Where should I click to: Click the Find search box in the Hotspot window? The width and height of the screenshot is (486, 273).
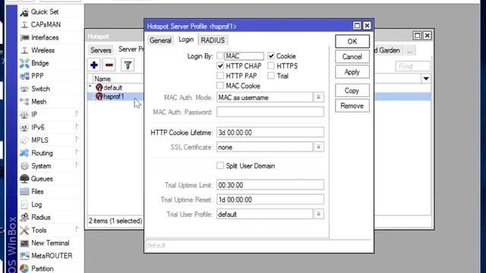(412, 66)
